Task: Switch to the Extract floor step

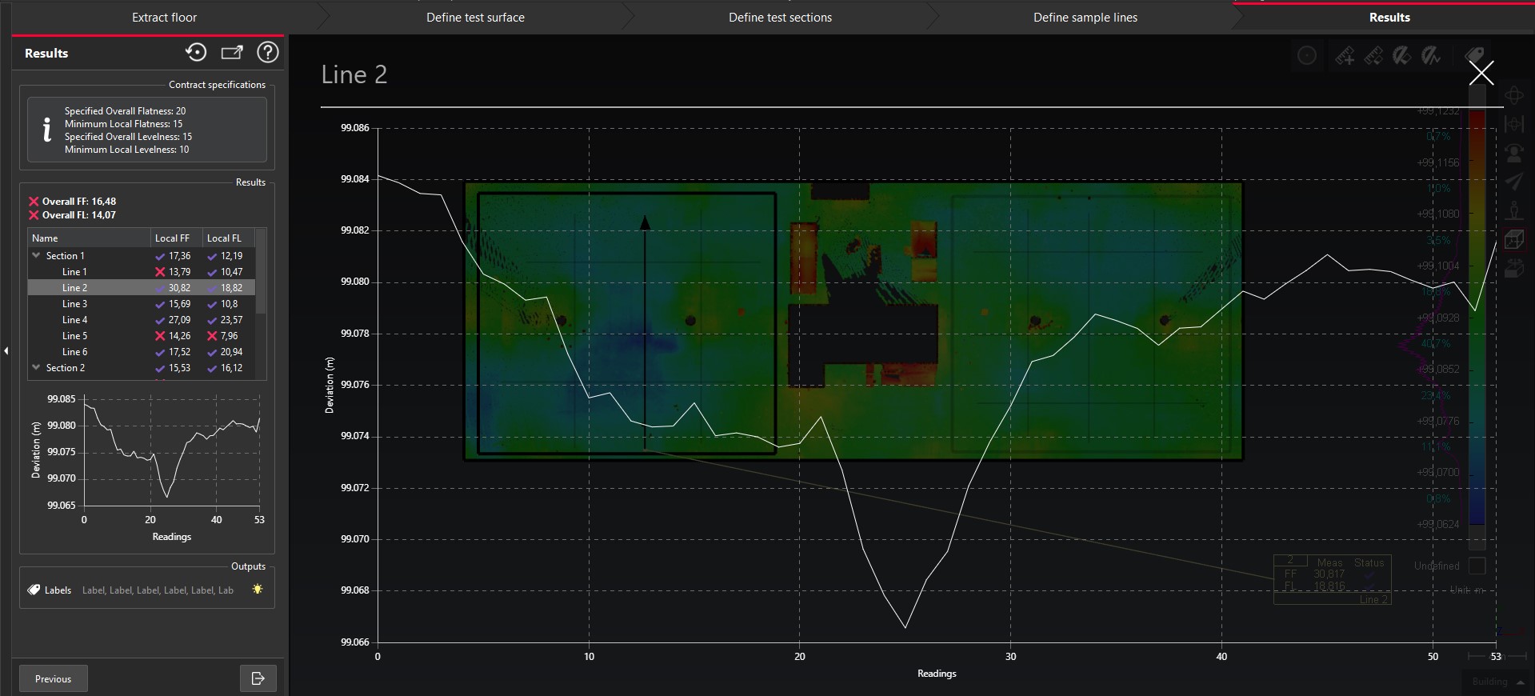Action: (x=164, y=18)
